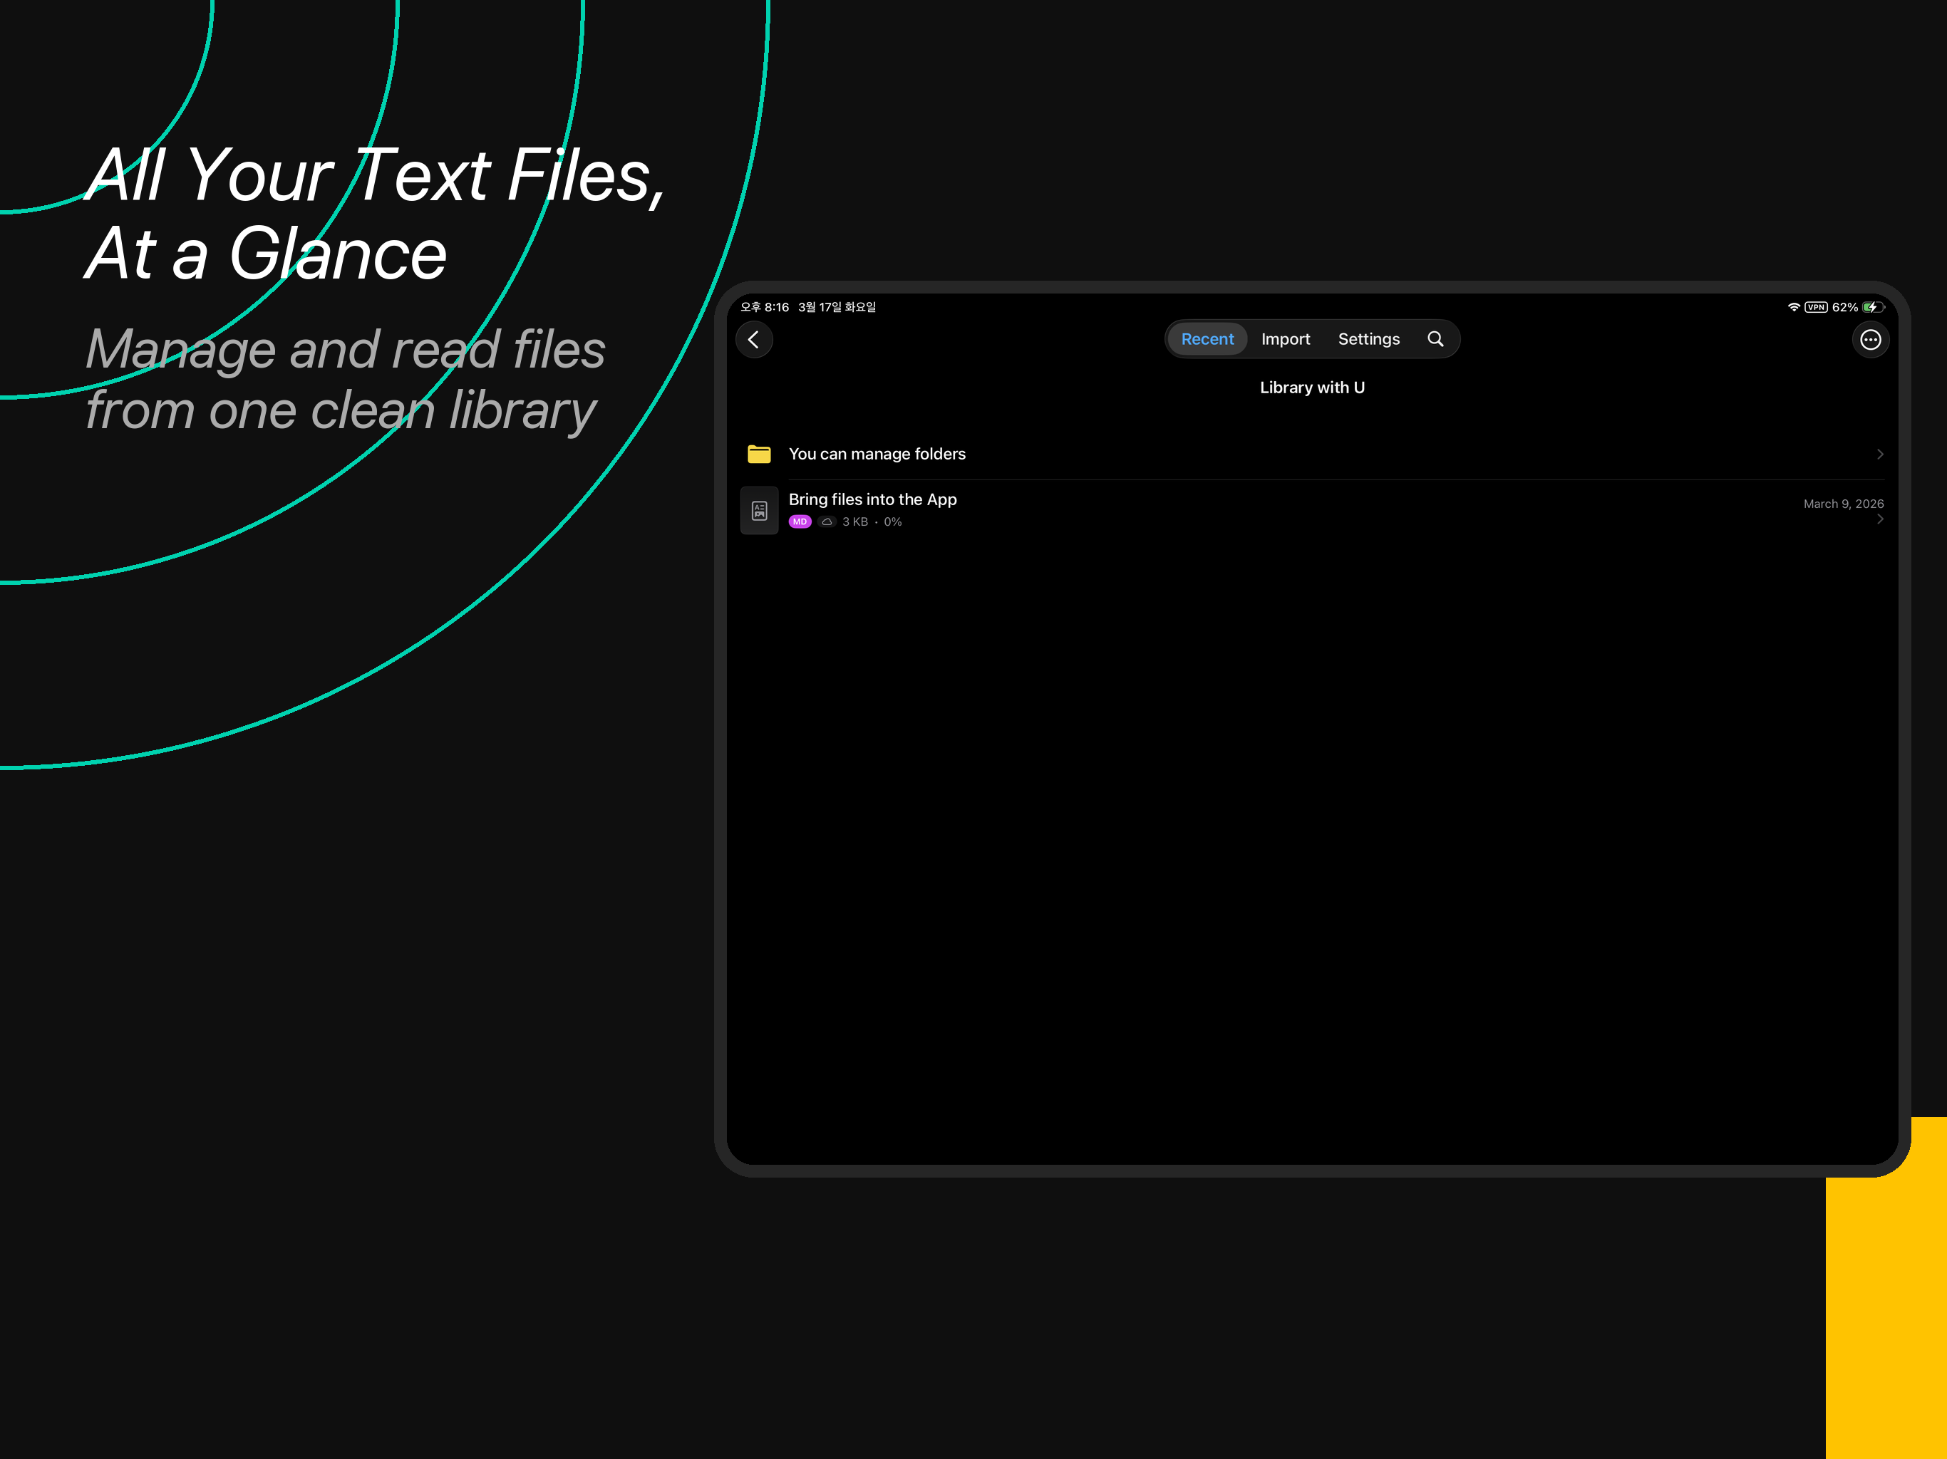The image size is (1947, 1459).
Task: Click the March 9, 2026 date
Action: pos(1843,504)
